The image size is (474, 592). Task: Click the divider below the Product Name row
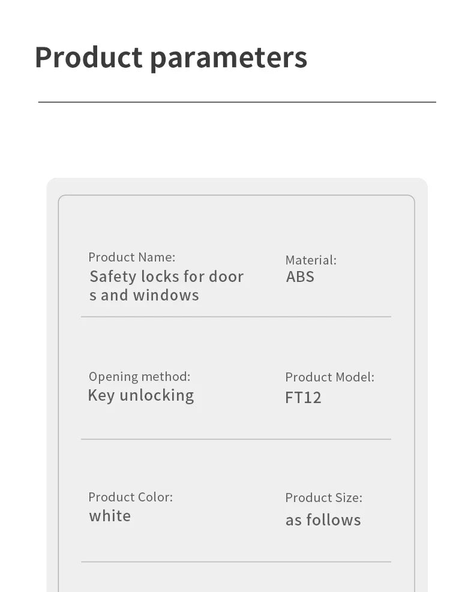[x=236, y=317]
